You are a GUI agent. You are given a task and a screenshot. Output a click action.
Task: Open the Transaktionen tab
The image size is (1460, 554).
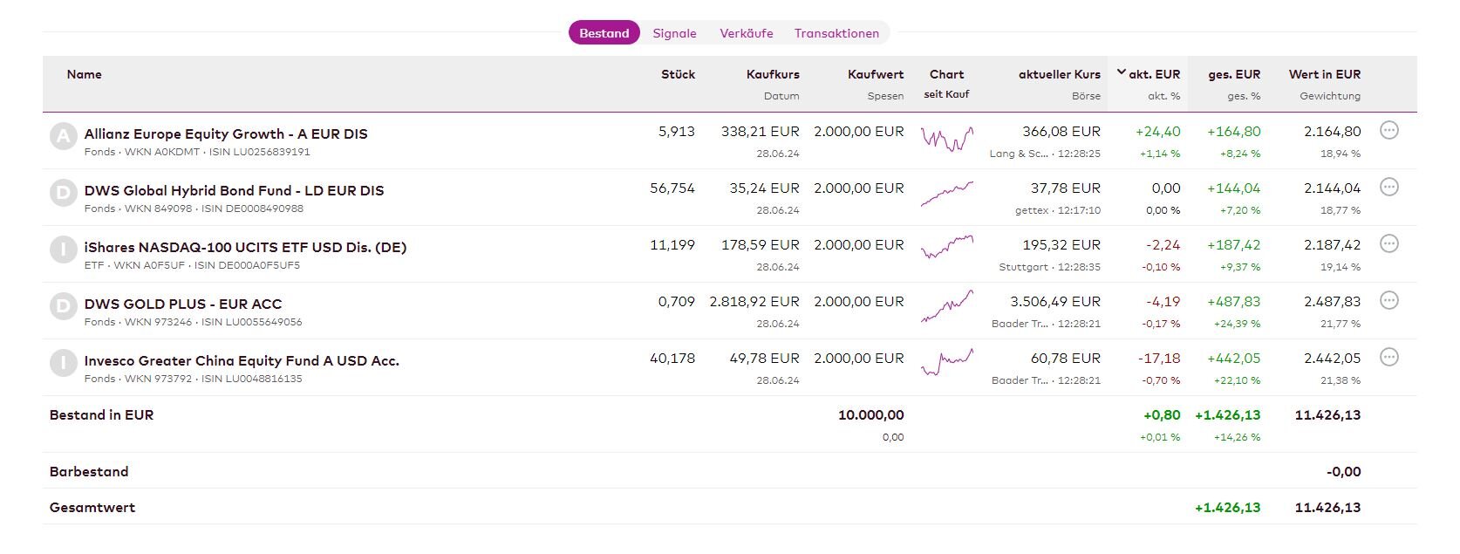836,33
